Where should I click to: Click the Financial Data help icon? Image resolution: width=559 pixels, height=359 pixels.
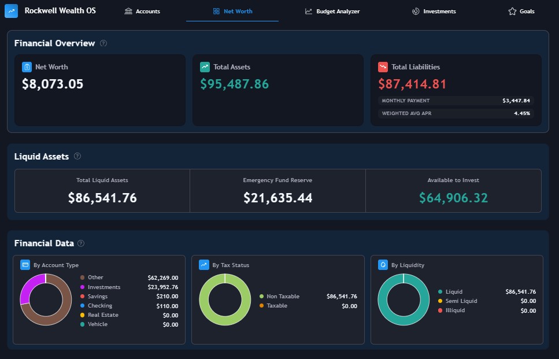[x=81, y=243]
